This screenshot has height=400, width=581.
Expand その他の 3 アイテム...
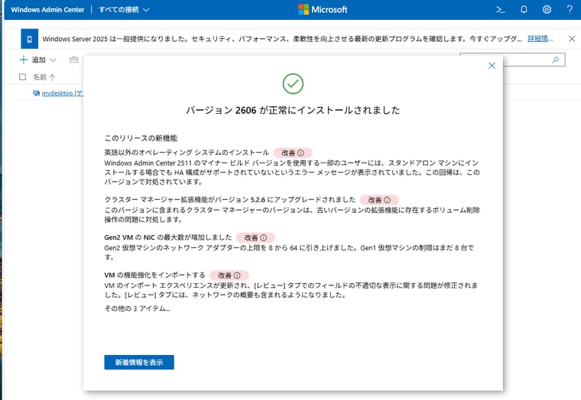137,308
